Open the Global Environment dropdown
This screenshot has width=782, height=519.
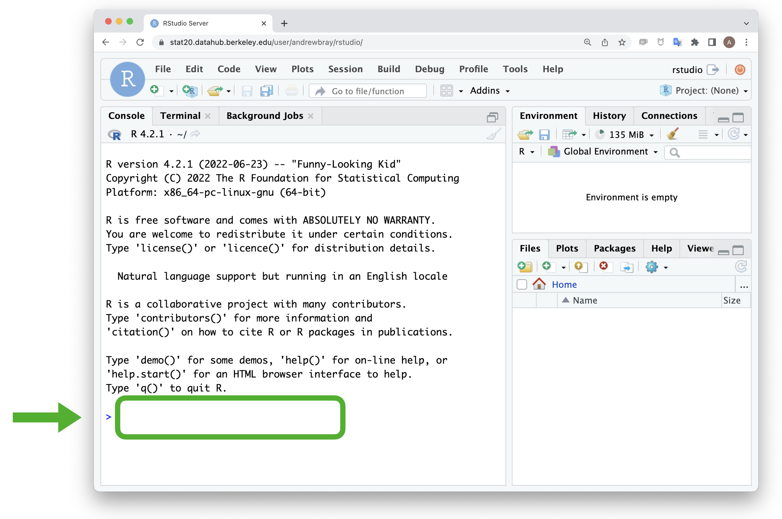(x=605, y=152)
